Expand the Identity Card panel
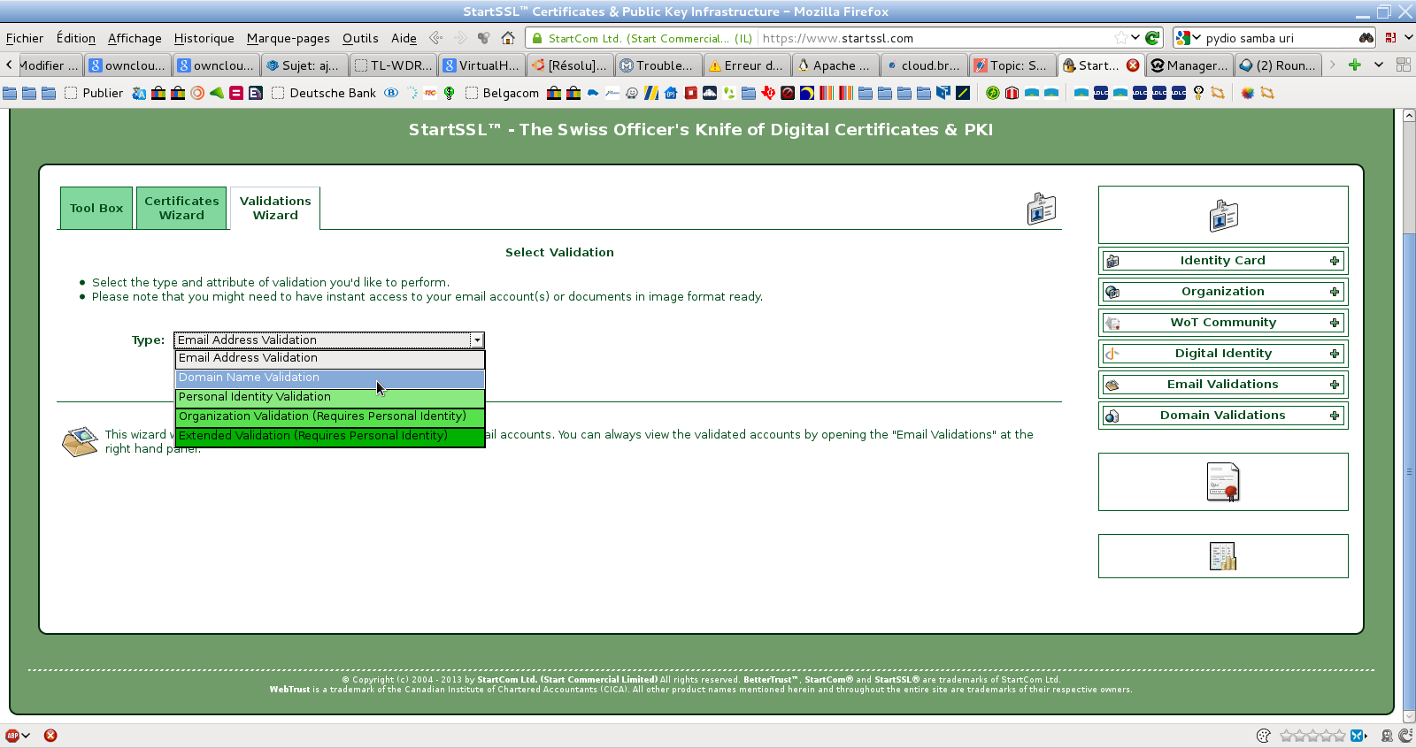The width and height of the screenshot is (1416, 748). (1223, 261)
